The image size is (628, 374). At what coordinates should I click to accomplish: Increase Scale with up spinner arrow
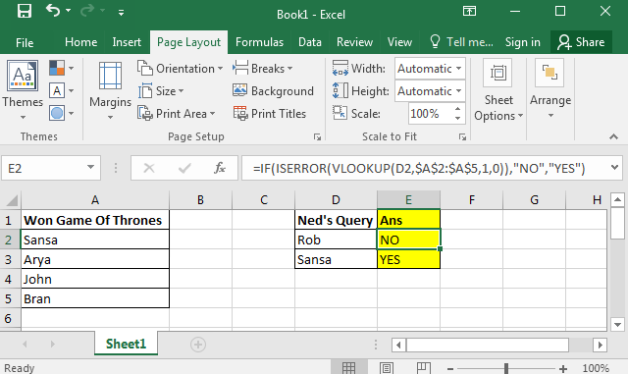coord(458,109)
